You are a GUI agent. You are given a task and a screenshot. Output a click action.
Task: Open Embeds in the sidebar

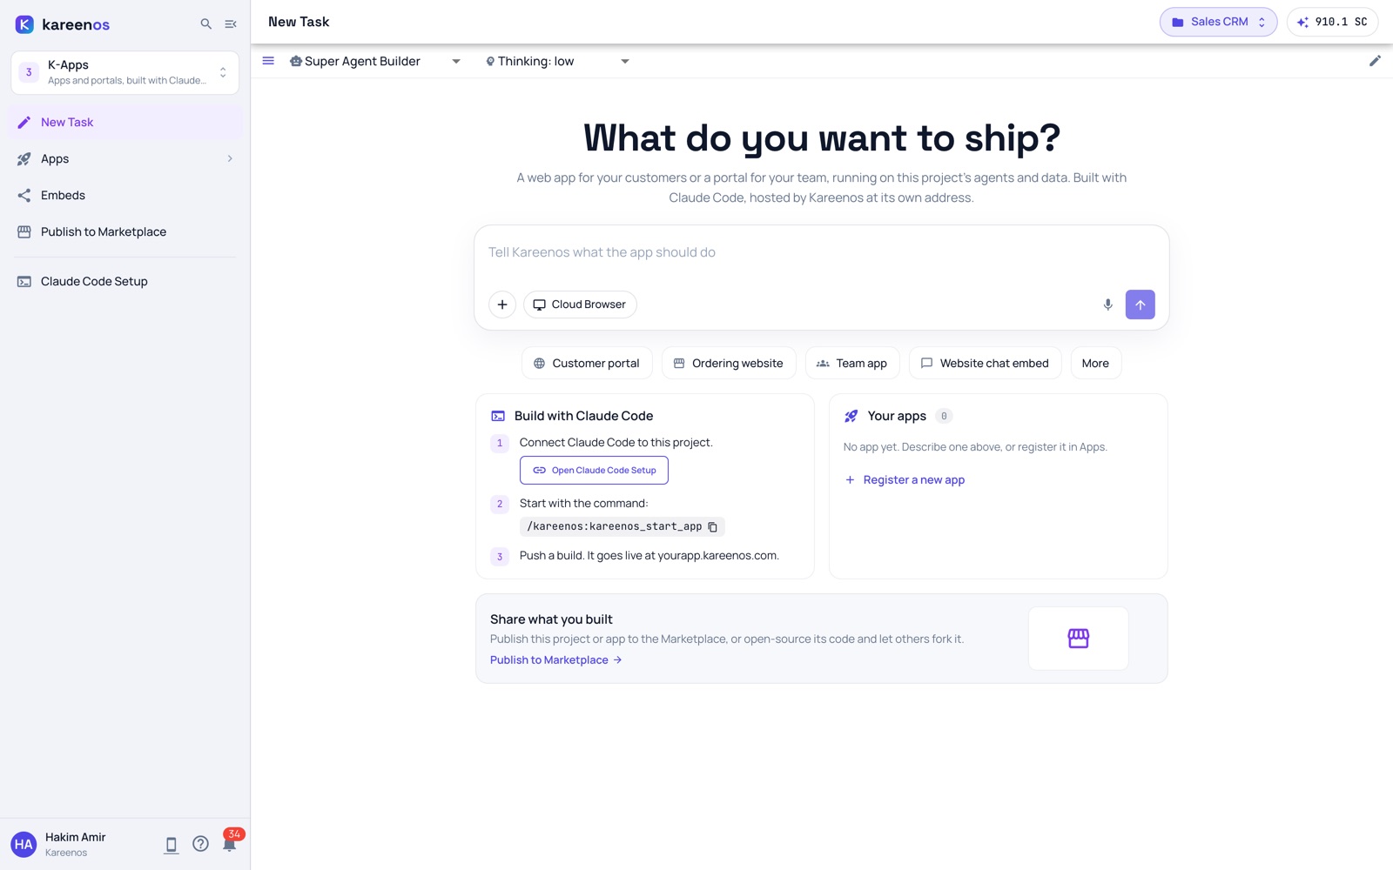pos(125,195)
